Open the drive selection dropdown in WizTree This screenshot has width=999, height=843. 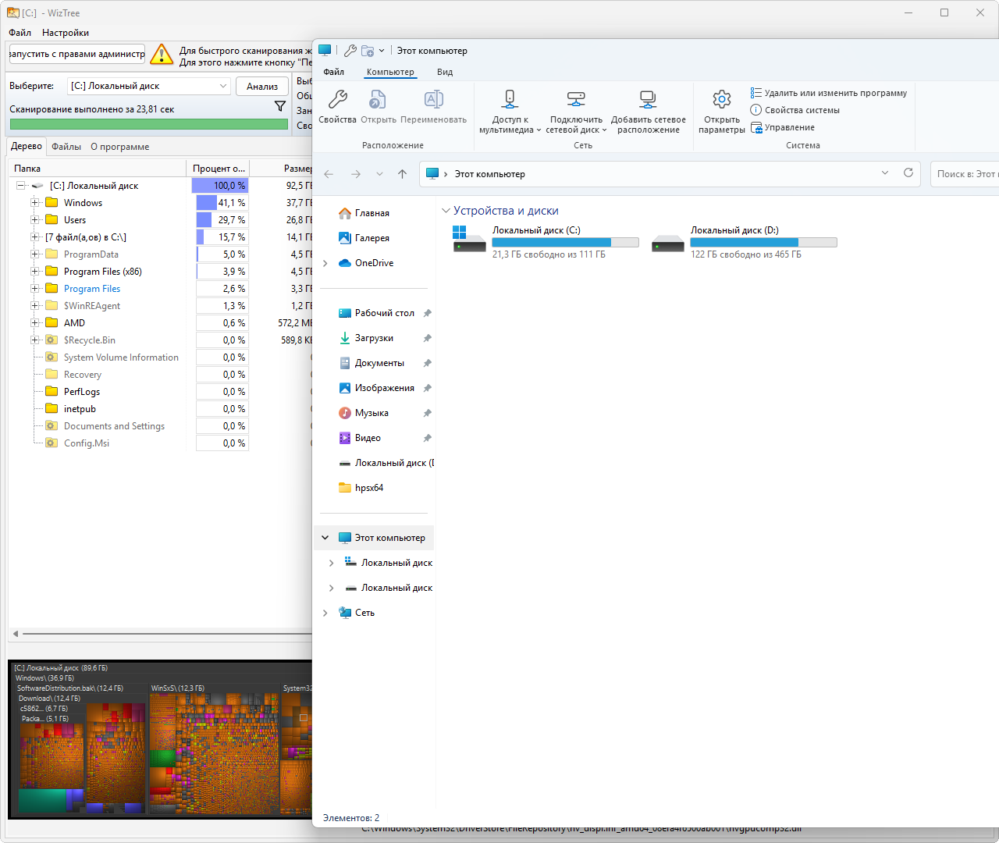pos(222,86)
